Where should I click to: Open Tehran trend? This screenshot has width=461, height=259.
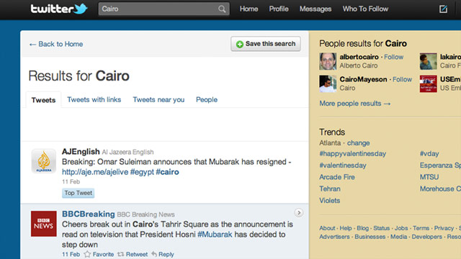coord(330,188)
